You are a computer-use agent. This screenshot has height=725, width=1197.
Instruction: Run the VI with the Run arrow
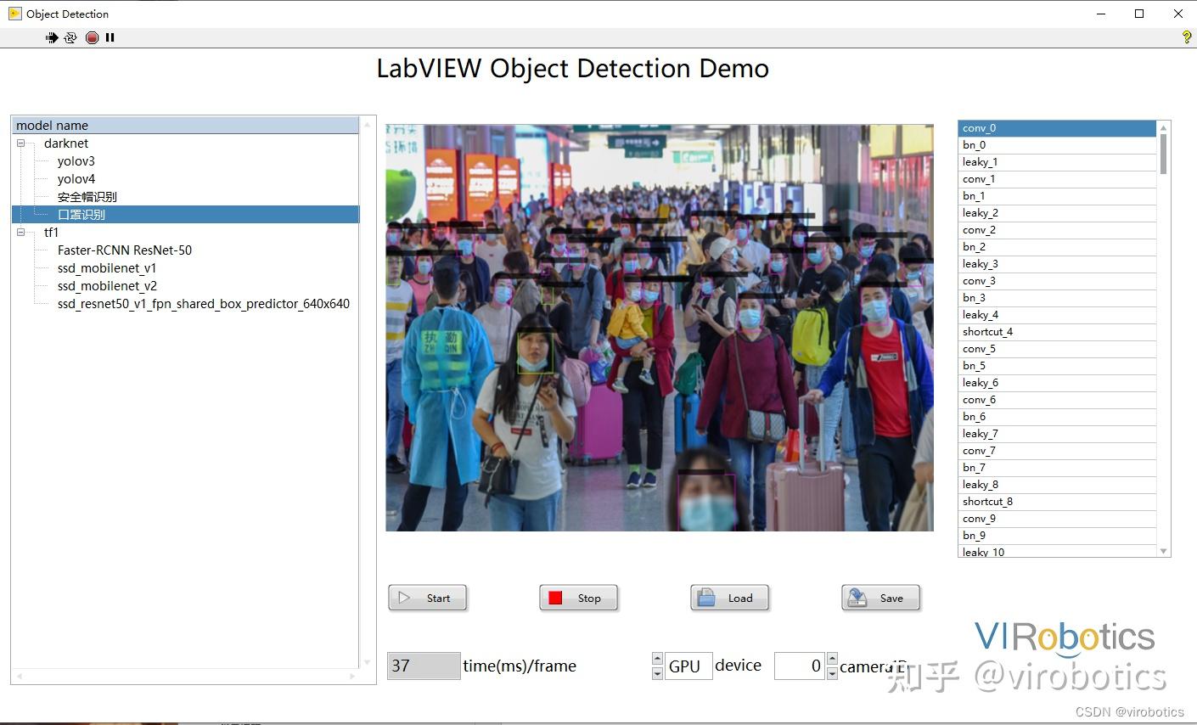(x=52, y=37)
